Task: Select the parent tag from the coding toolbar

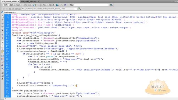Action: click(3, 35)
